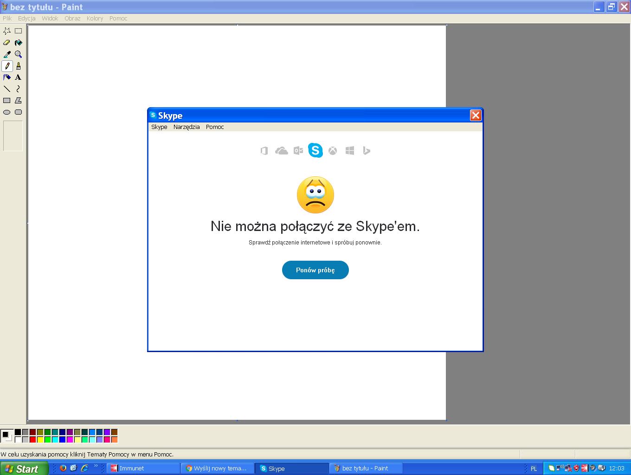The image size is (631, 475).
Task: Pick the bright red color swatch
Action: pos(32,439)
